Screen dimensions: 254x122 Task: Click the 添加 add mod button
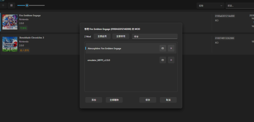(94, 100)
